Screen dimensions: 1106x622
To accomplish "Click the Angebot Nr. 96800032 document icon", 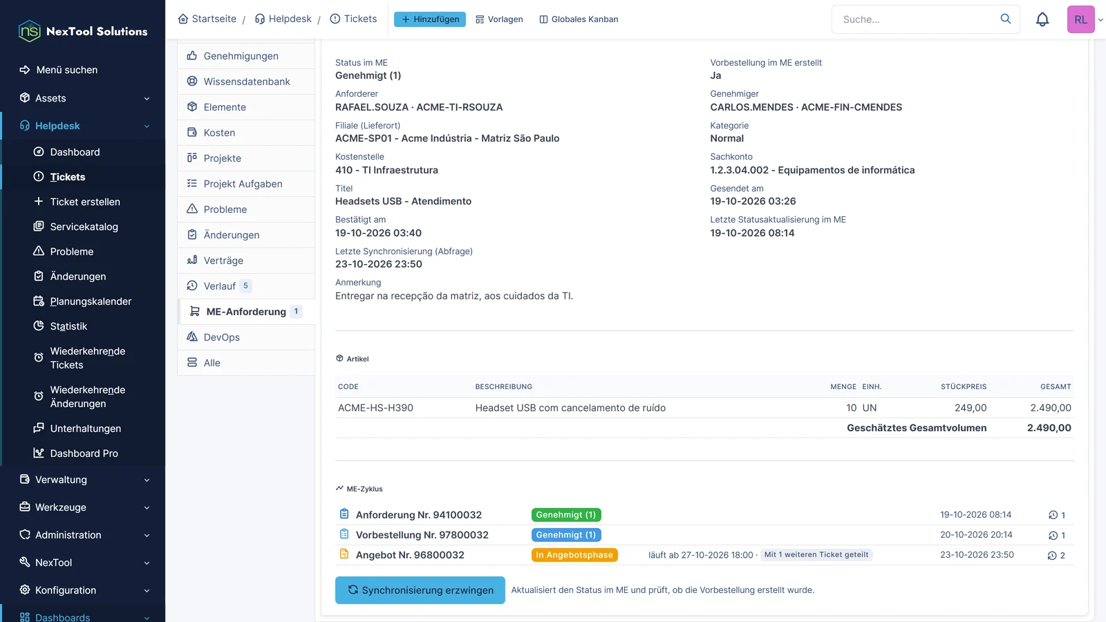I will point(344,554).
